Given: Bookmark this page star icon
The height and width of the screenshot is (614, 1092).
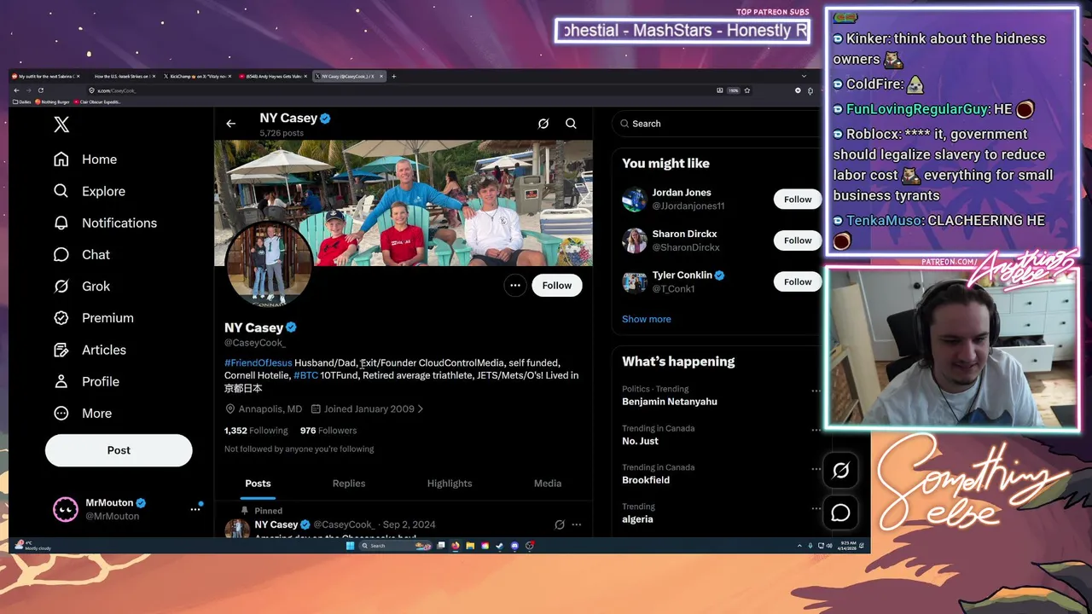Looking at the screenshot, I should coord(747,90).
